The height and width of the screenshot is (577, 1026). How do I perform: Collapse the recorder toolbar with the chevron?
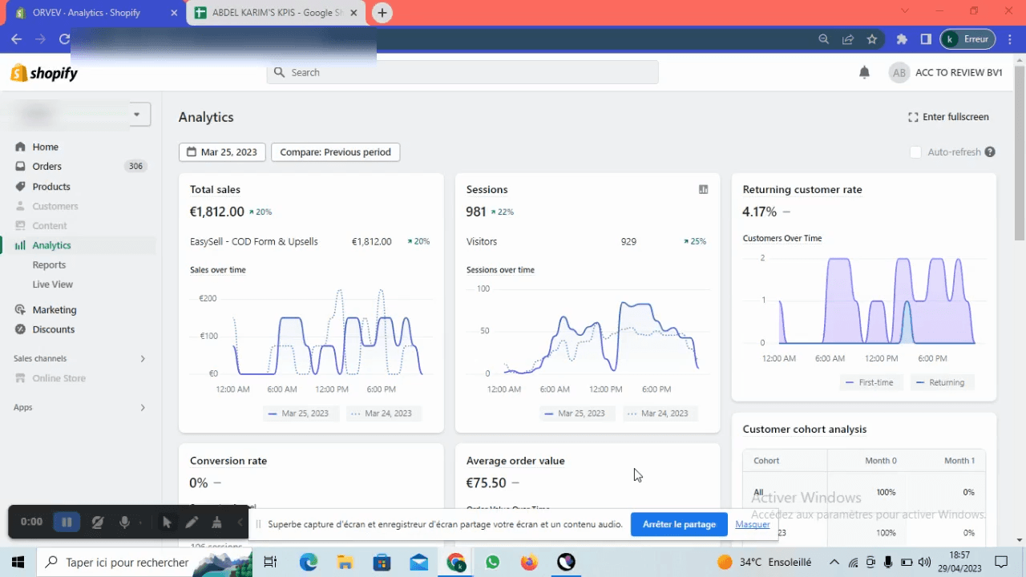click(240, 522)
